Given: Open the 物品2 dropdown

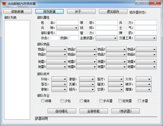Looking at the screenshot, I should pos(86,50).
